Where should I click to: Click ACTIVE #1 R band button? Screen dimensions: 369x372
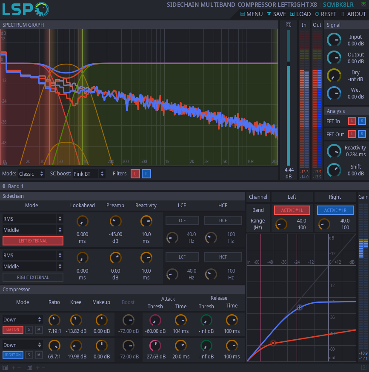tap(335, 210)
